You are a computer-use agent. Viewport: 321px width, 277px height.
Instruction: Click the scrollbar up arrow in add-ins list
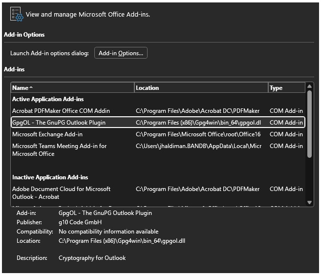pyautogui.click(x=309, y=88)
